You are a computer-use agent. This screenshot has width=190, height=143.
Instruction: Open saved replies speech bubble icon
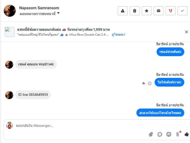pos(160,134)
